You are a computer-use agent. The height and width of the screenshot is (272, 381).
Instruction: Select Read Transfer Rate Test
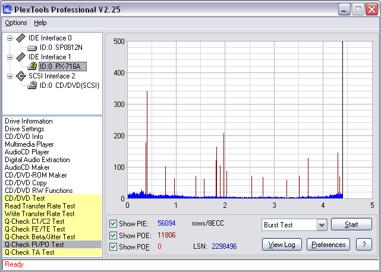[x=52, y=206]
